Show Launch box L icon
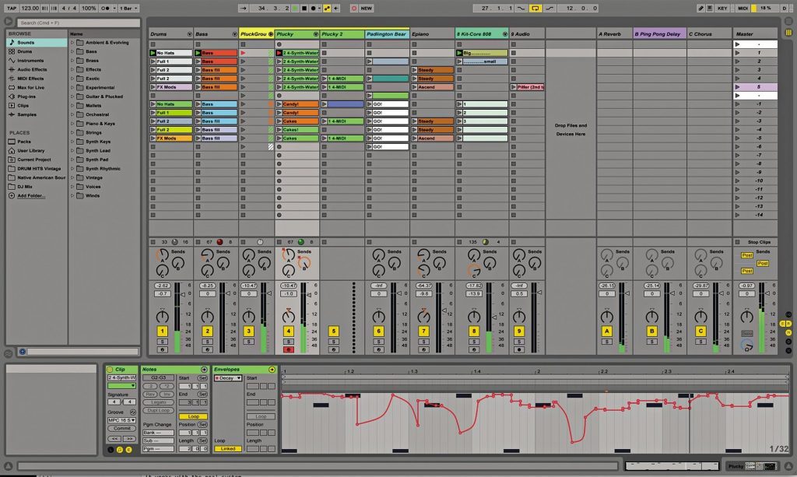 (111, 450)
